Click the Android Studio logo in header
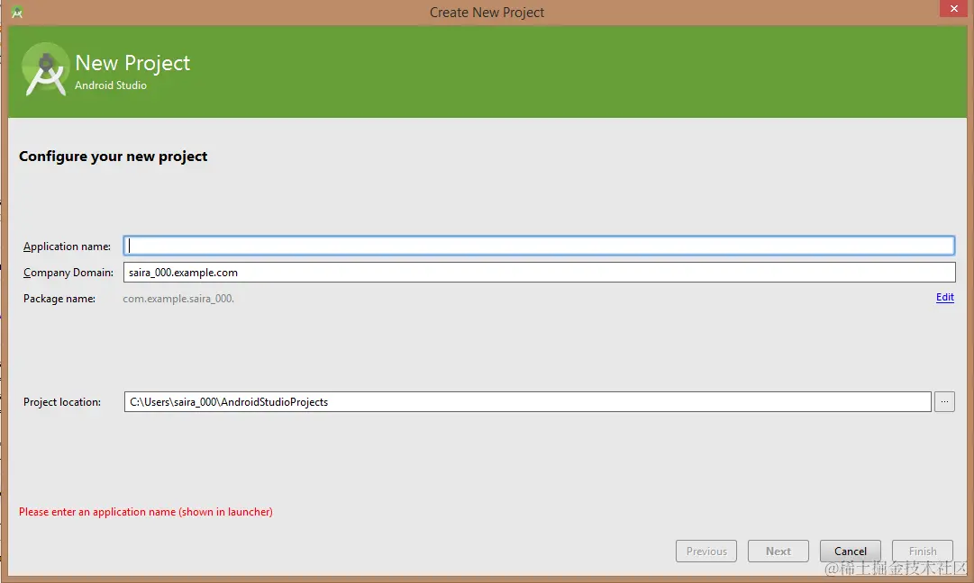The width and height of the screenshot is (974, 583). 45,69
